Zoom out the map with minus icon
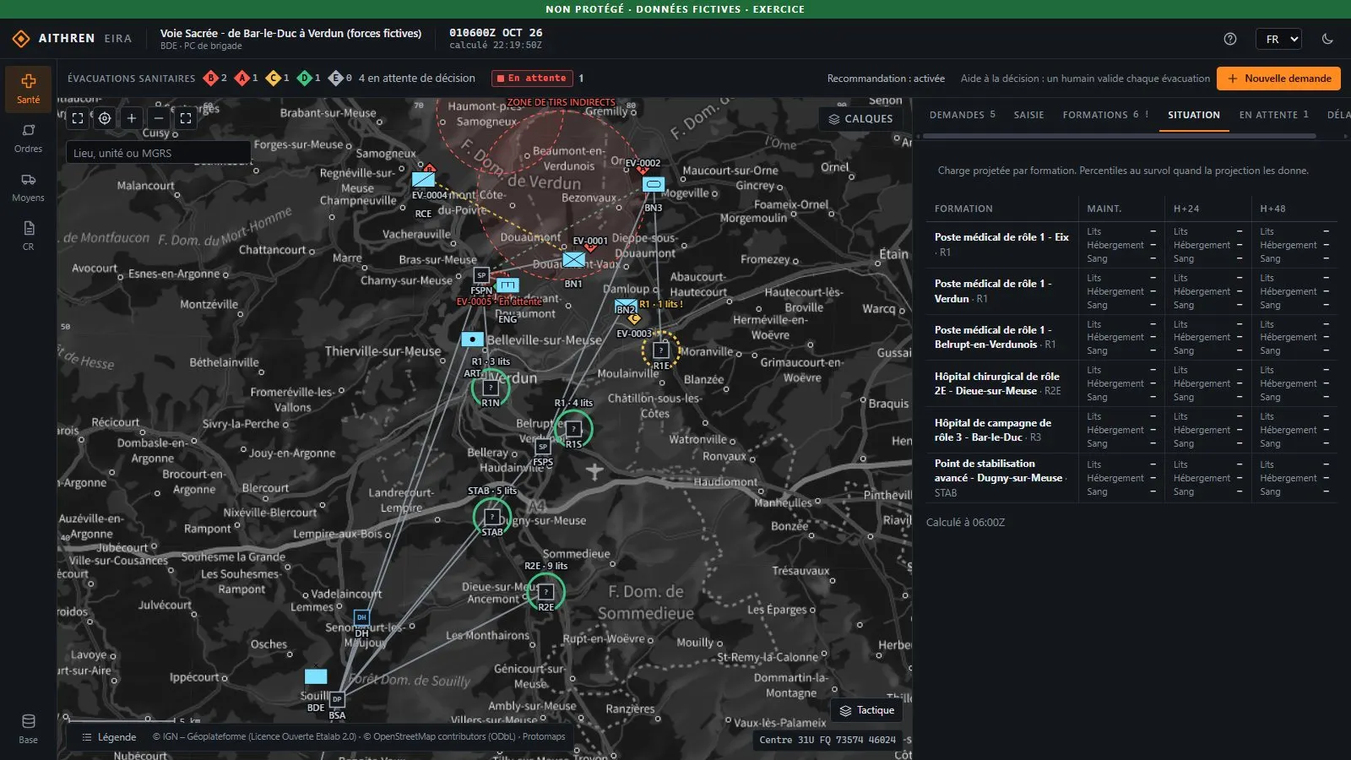The height and width of the screenshot is (760, 1351). pos(159,119)
